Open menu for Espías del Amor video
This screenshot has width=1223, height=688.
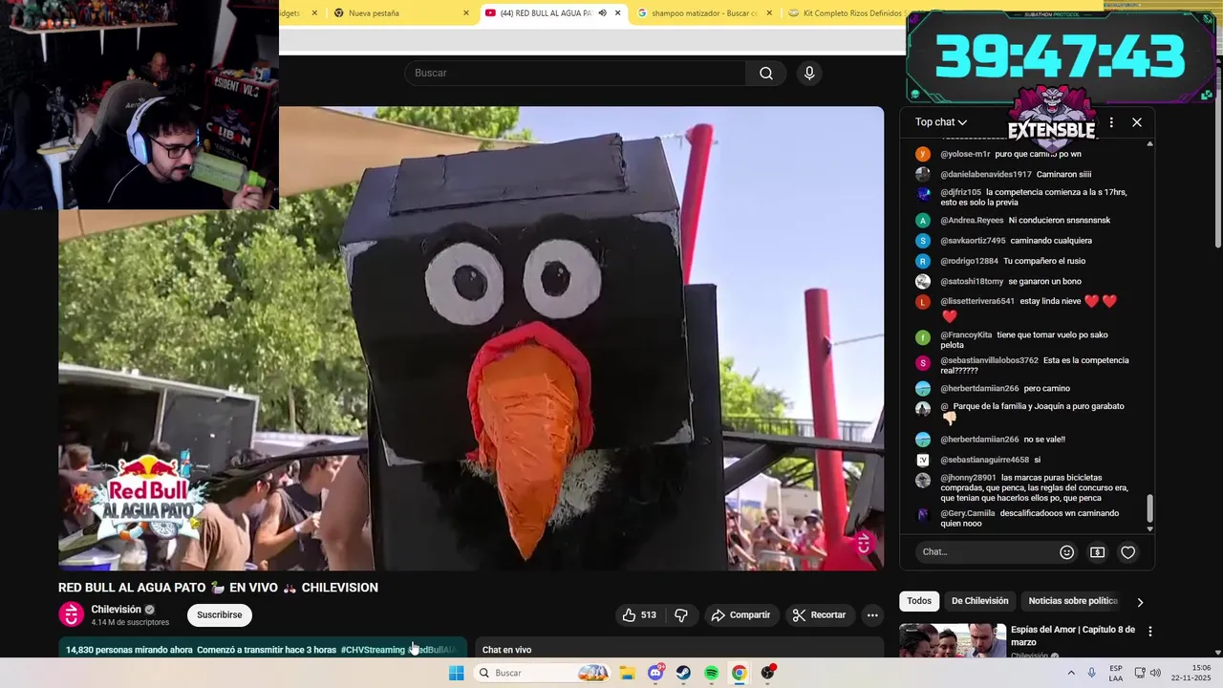[x=1150, y=632]
